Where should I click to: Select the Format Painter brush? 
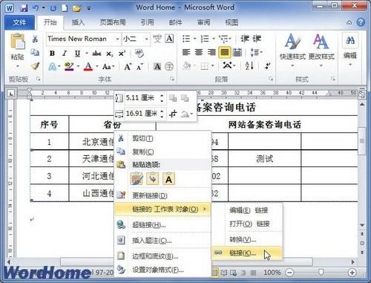[x=35, y=66]
